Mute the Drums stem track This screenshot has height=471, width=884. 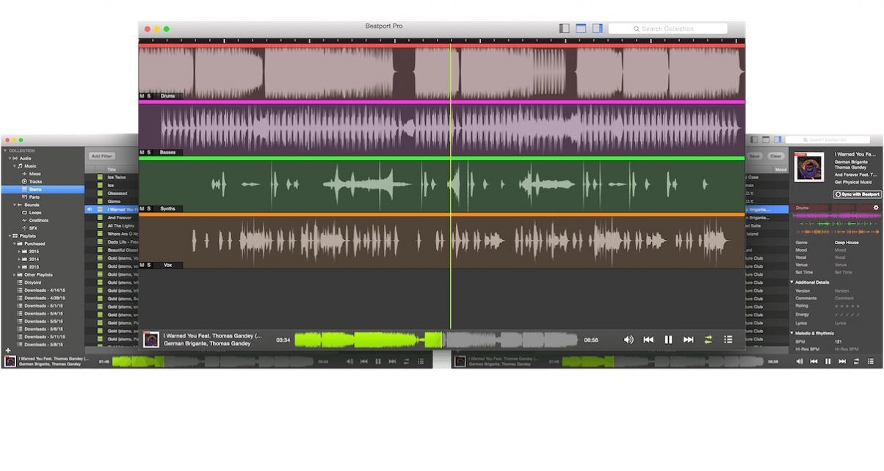(142, 96)
